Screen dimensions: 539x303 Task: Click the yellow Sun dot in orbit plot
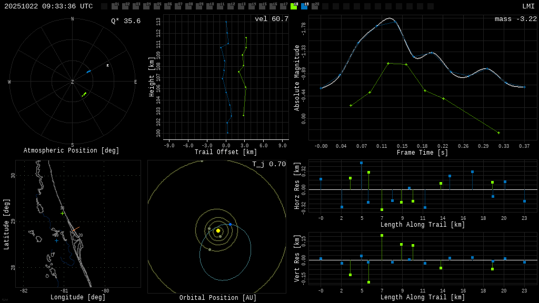[x=218, y=230]
